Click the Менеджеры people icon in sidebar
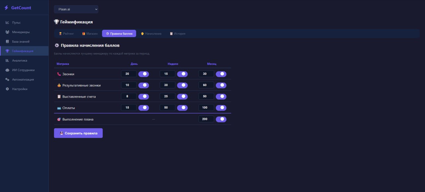 click(x=7, y=32)
